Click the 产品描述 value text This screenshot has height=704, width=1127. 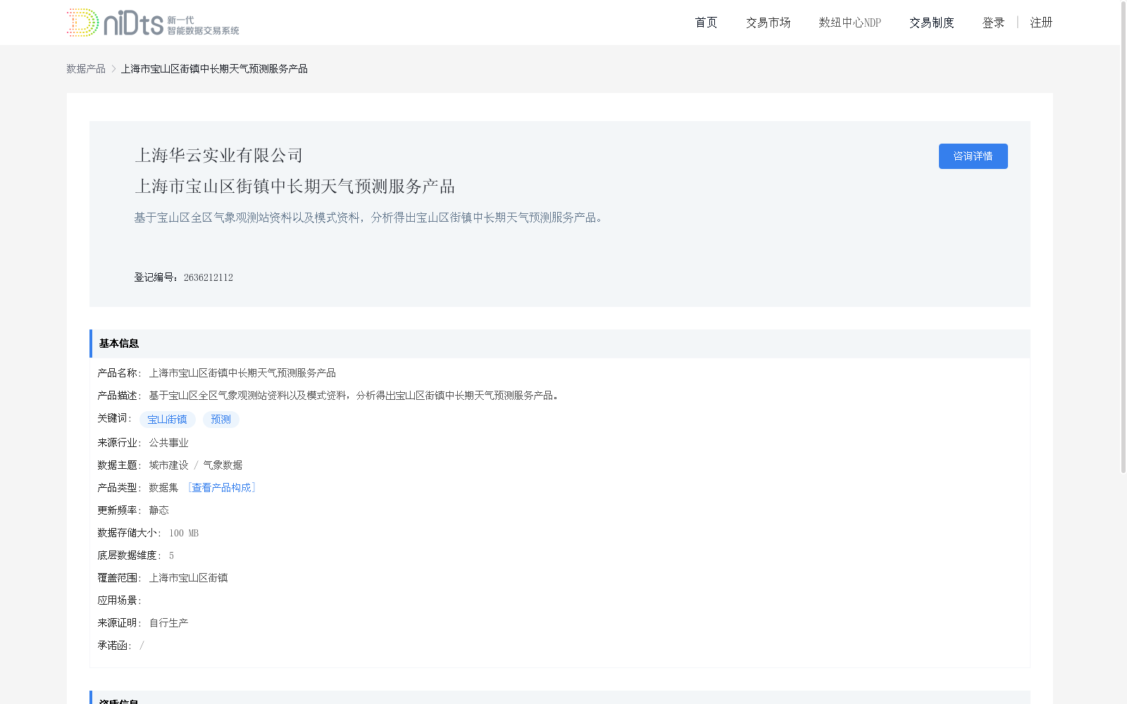pyautogui.click(x=355, y=396)
